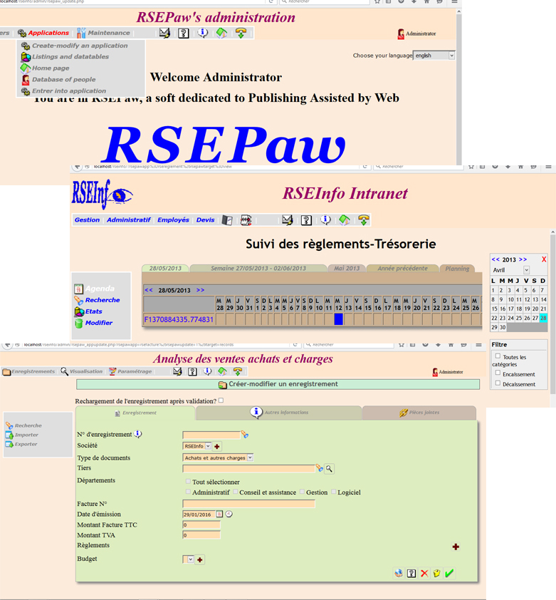Go to next year in mini calendar

tap(523, 259)
